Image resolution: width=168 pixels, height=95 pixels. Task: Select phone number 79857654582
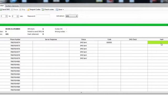pos(15,68)
